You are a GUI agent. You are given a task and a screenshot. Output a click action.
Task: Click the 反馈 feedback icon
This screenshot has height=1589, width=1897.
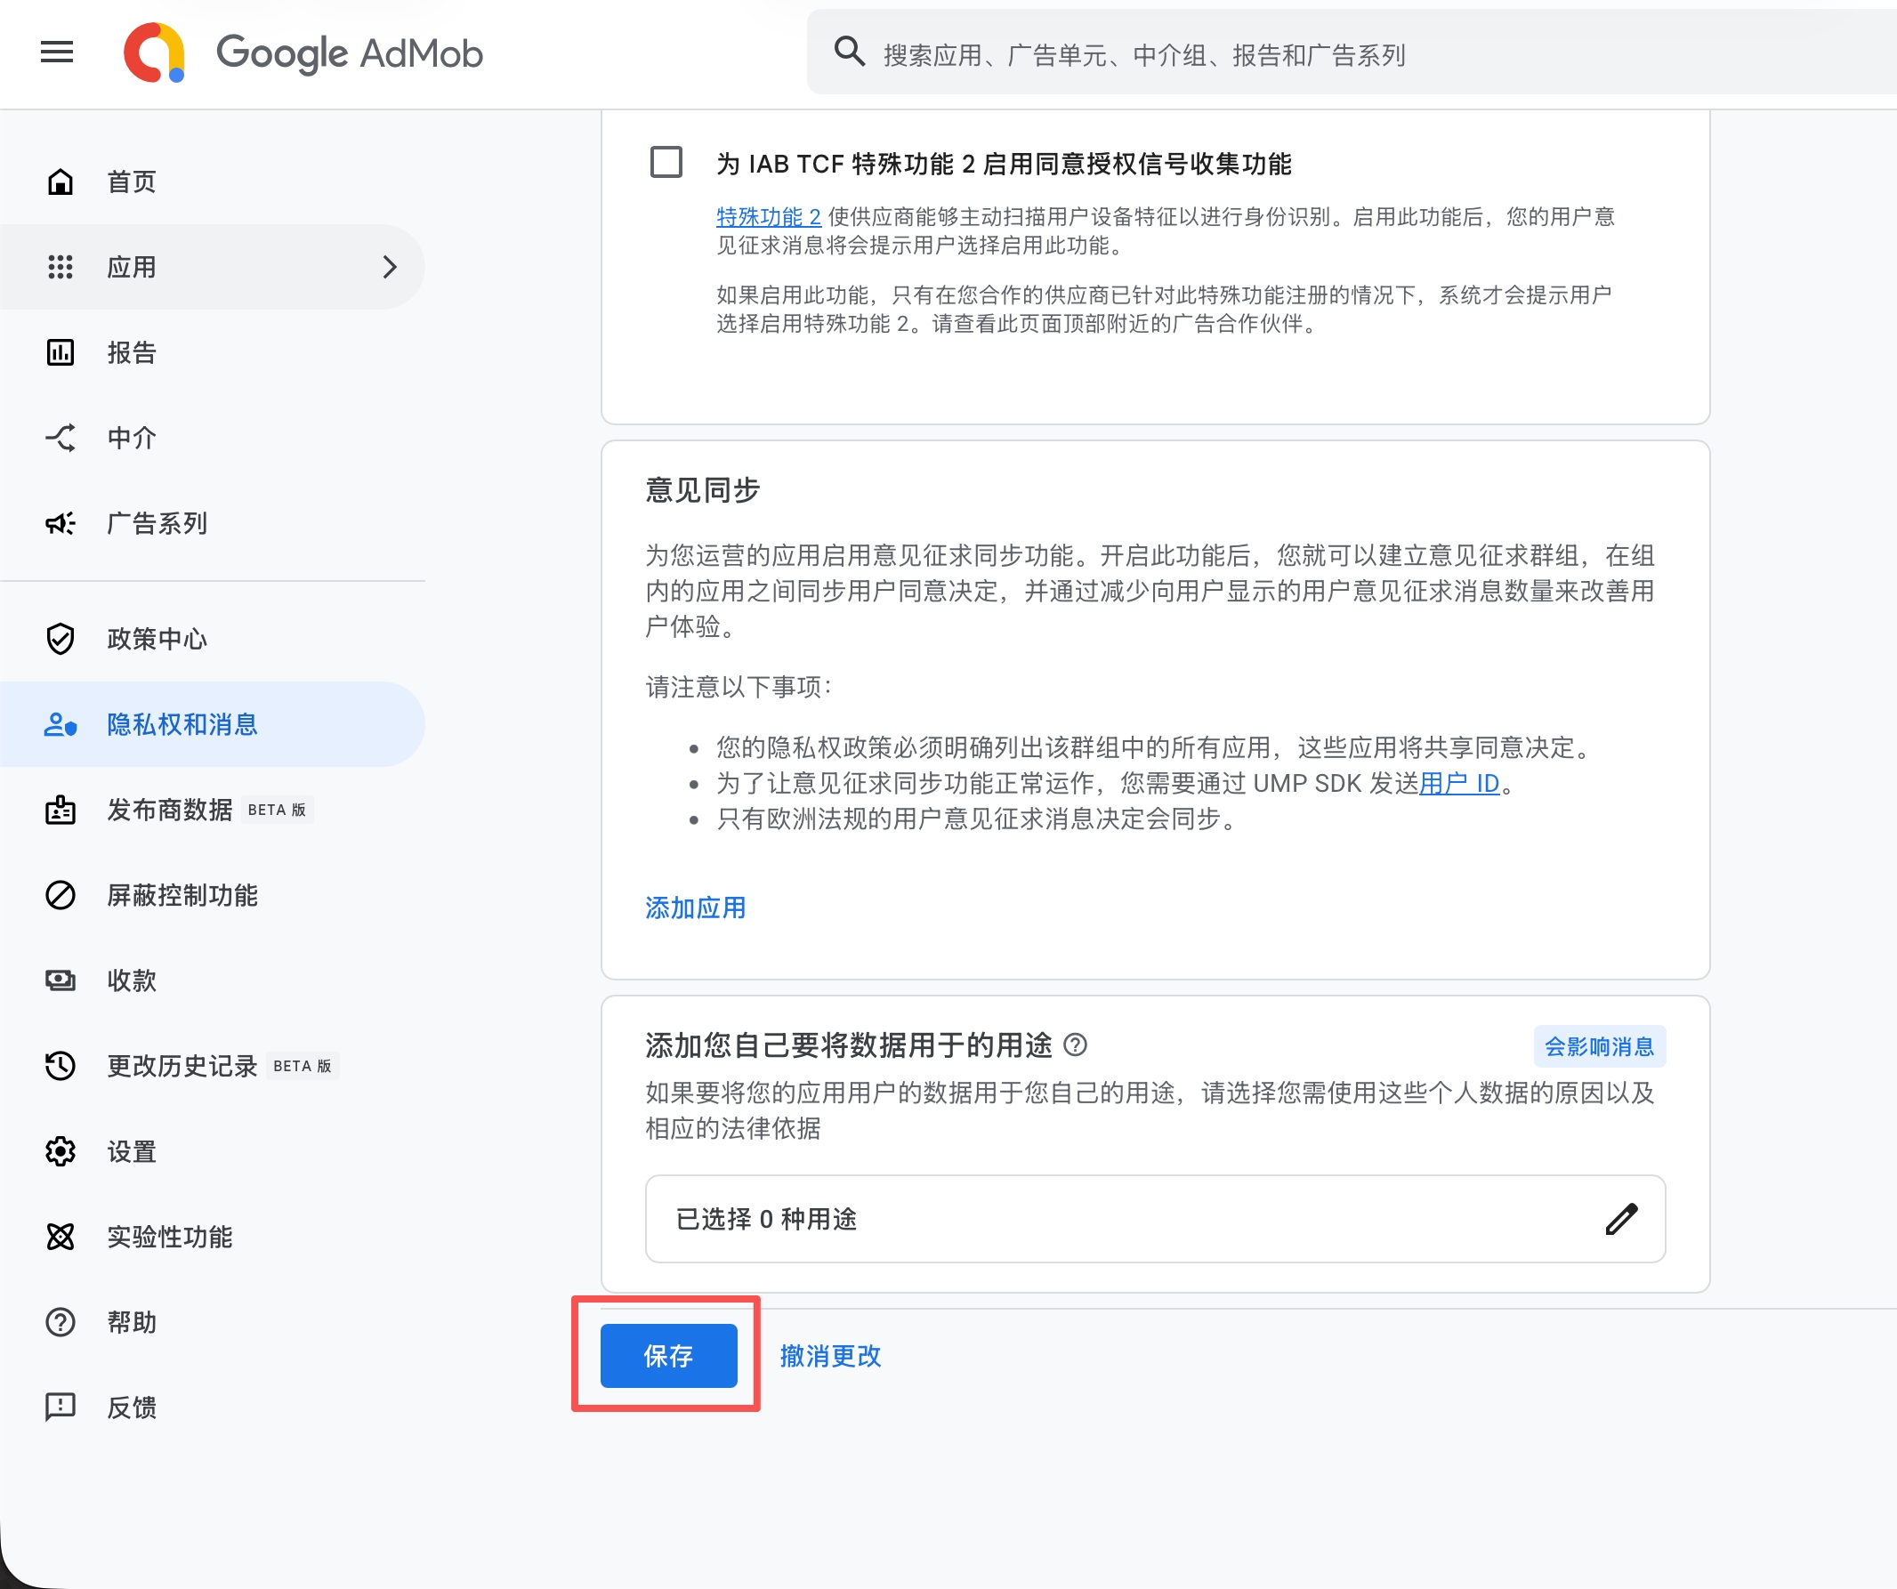[x=61, y=1408]
